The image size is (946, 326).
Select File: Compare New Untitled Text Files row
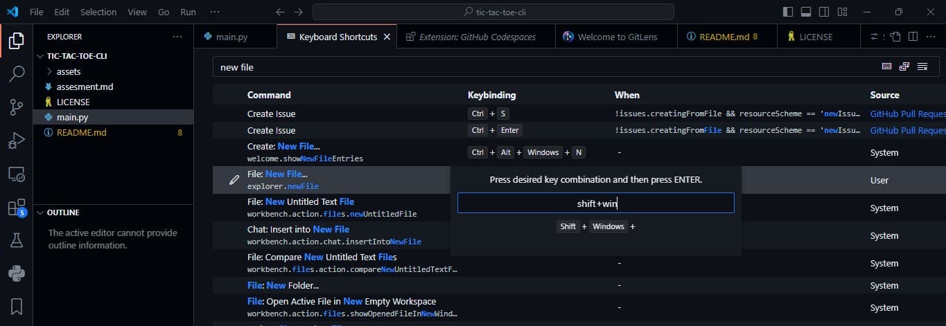coord(579,263)
